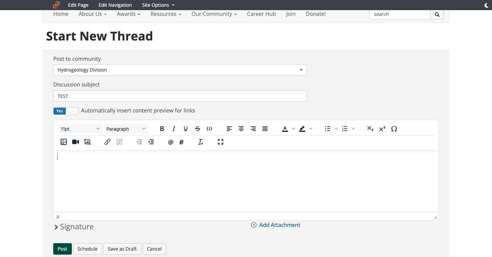Open text color options arrow

click(x=293, y=129)
